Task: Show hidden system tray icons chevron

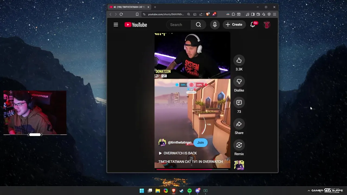Action: point(309,191)
